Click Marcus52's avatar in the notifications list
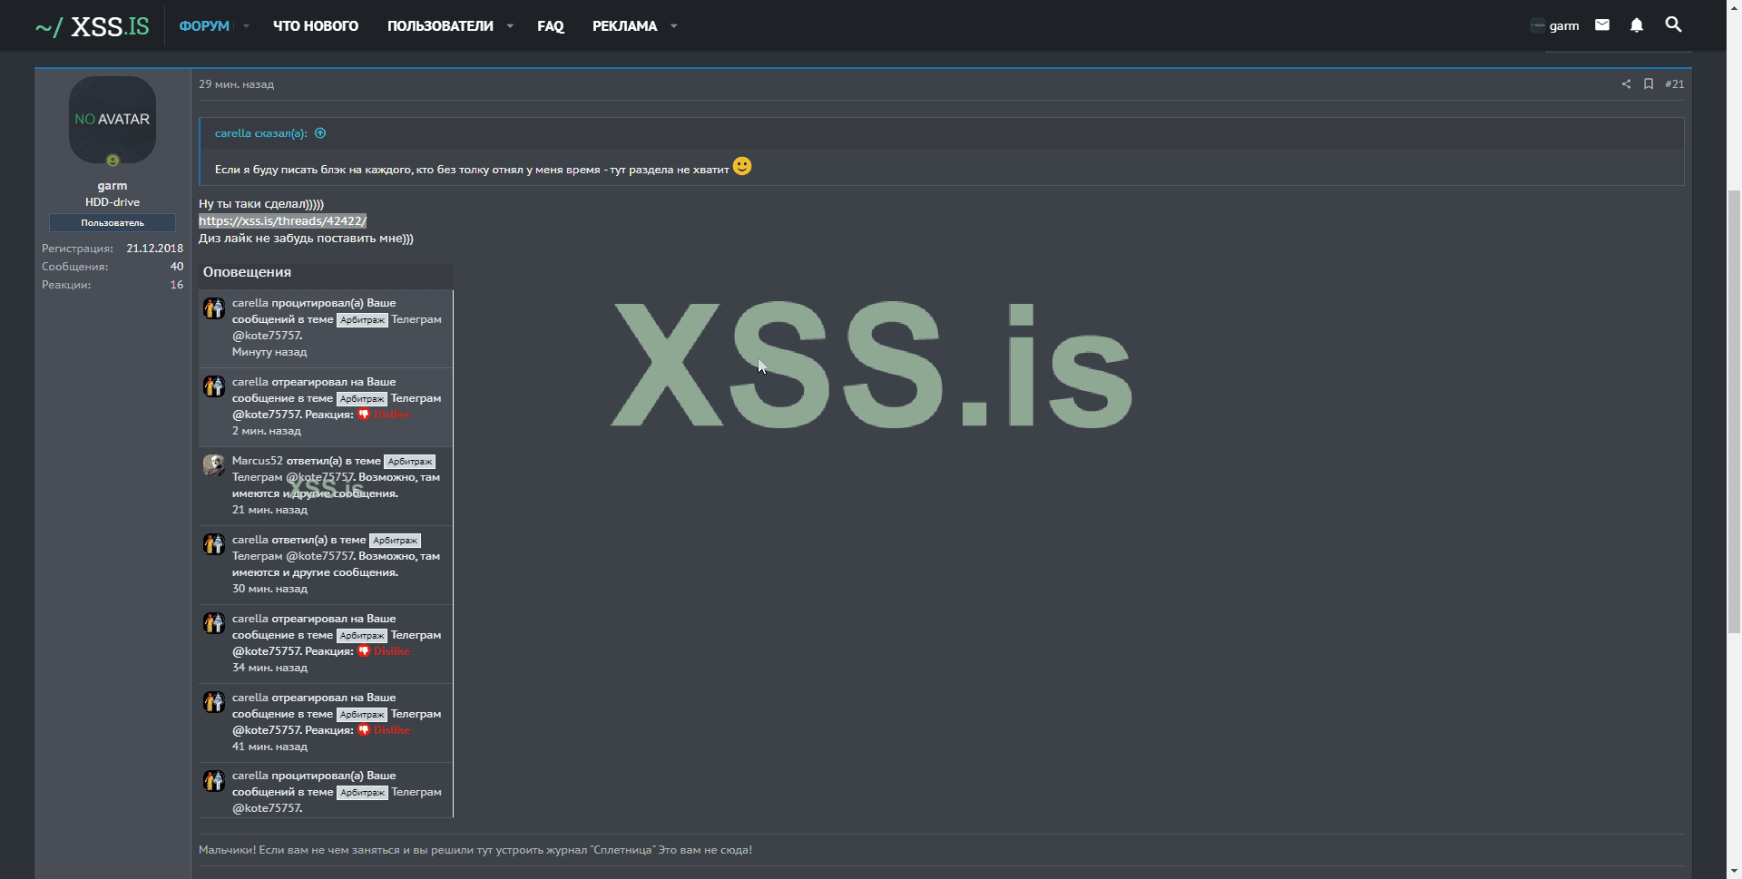 [214, 465]
